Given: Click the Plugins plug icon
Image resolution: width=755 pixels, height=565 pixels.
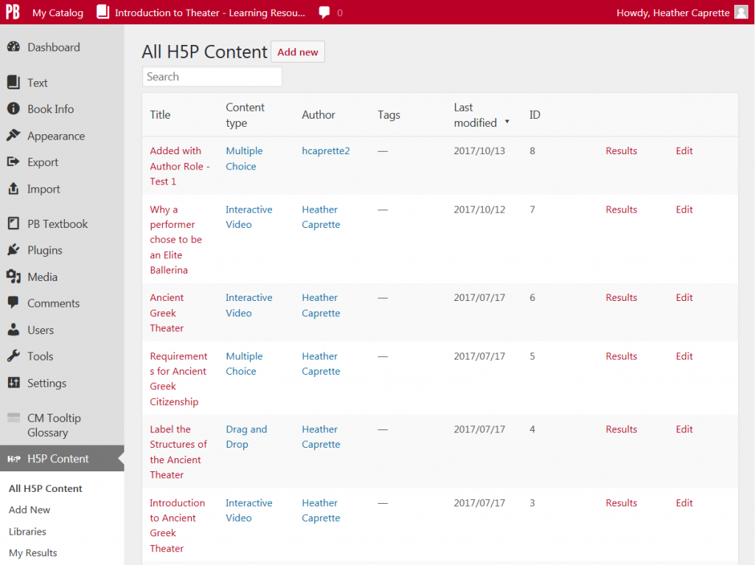Looking at the screenshot, I should tap(13, 250).
